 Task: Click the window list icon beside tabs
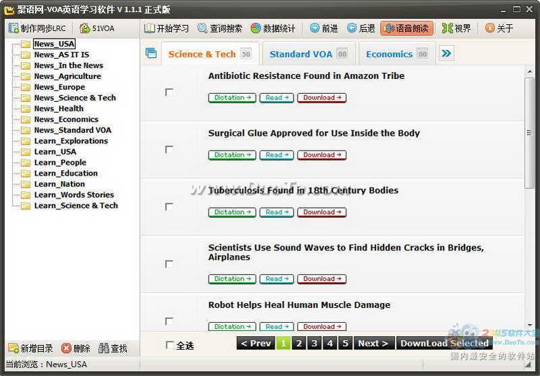[151, 53]
